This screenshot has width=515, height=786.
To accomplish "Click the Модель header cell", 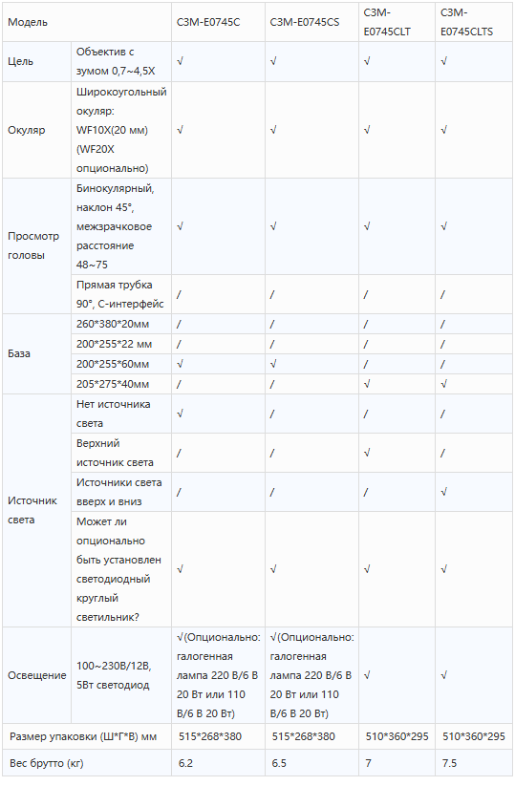I will [x=87, y=22].
